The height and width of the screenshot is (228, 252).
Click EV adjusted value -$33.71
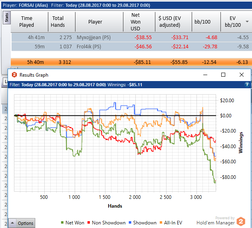coord(180,38)
